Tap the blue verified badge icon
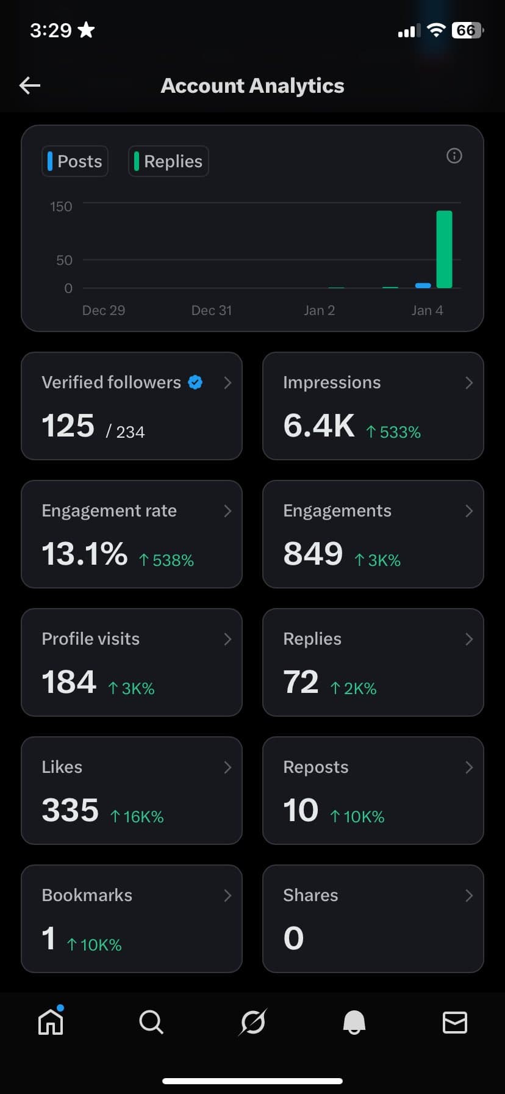Viewport: 505px width, 1094px height. click(x=195, y=382)
